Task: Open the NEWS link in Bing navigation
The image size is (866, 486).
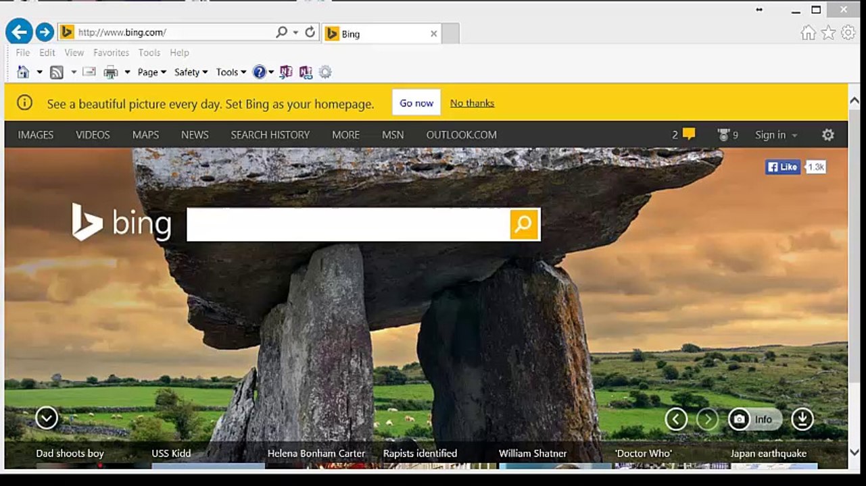Action: pos(195,135)
